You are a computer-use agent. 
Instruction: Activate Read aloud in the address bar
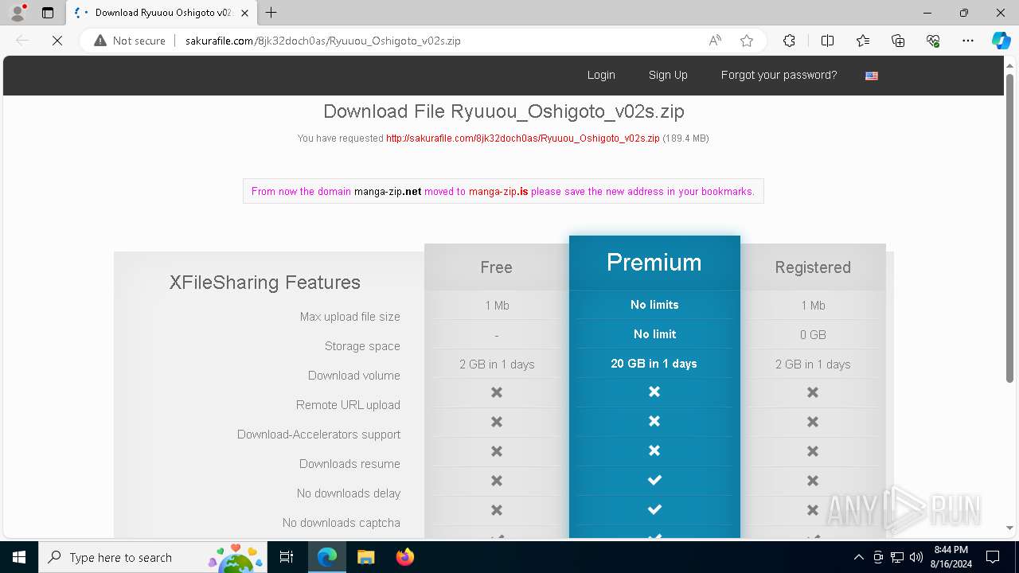715,41
